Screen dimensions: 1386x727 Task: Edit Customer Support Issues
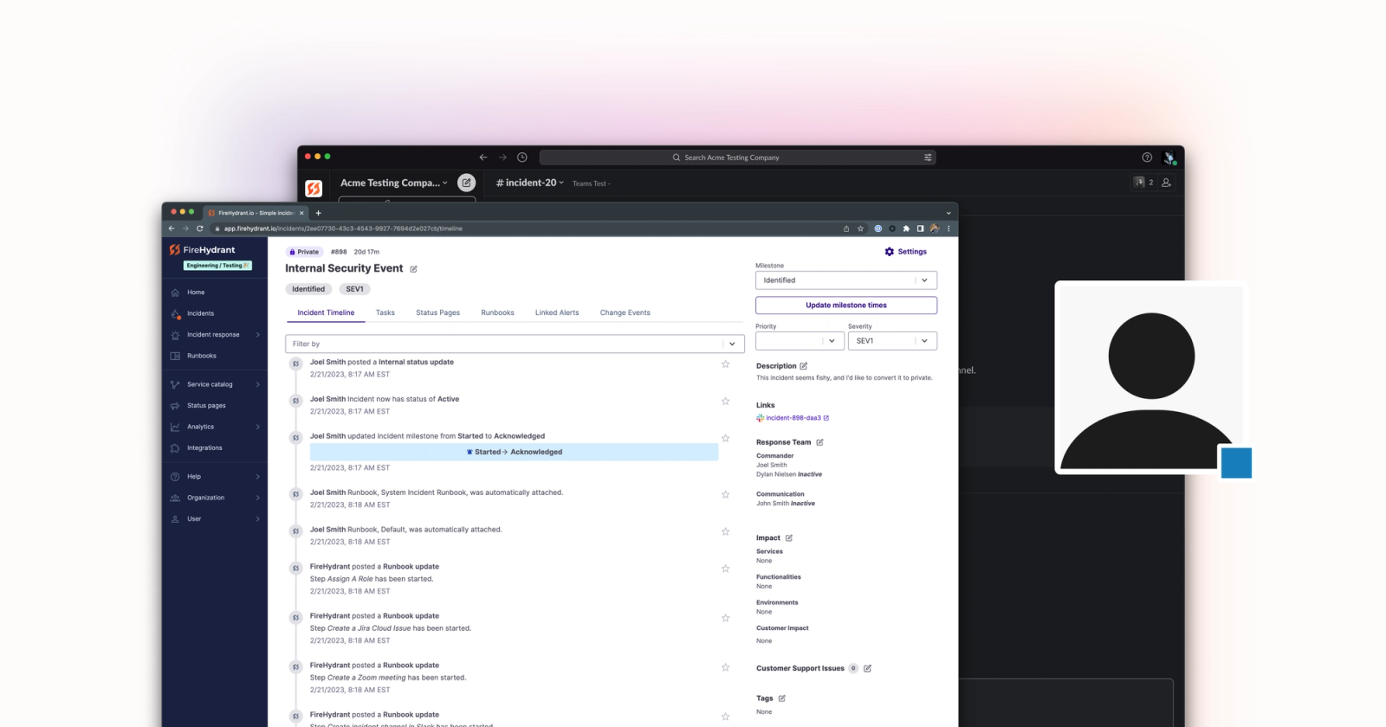click(867, 668)
